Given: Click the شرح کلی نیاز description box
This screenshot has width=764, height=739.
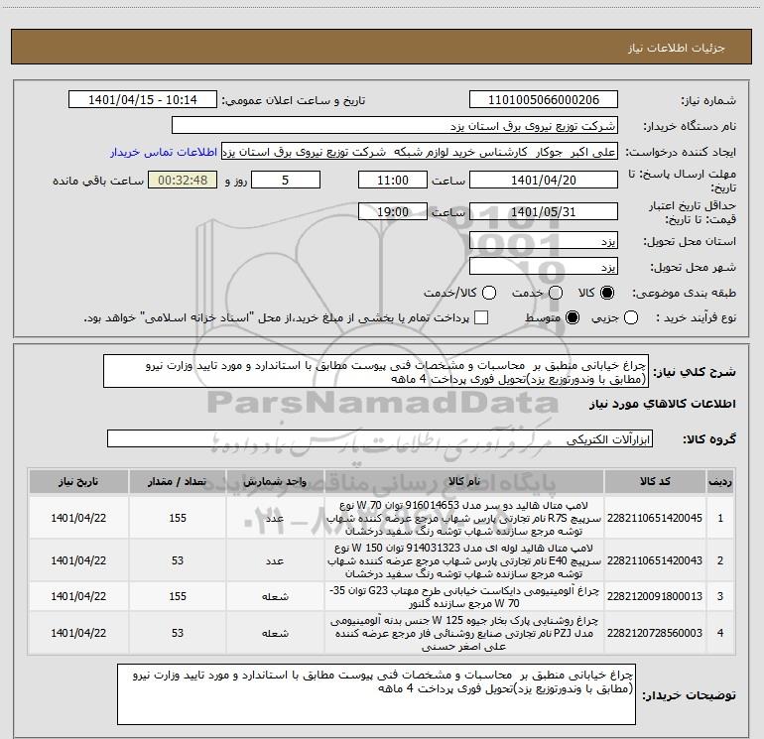Looking at the screenshot, I should [376, 372].
